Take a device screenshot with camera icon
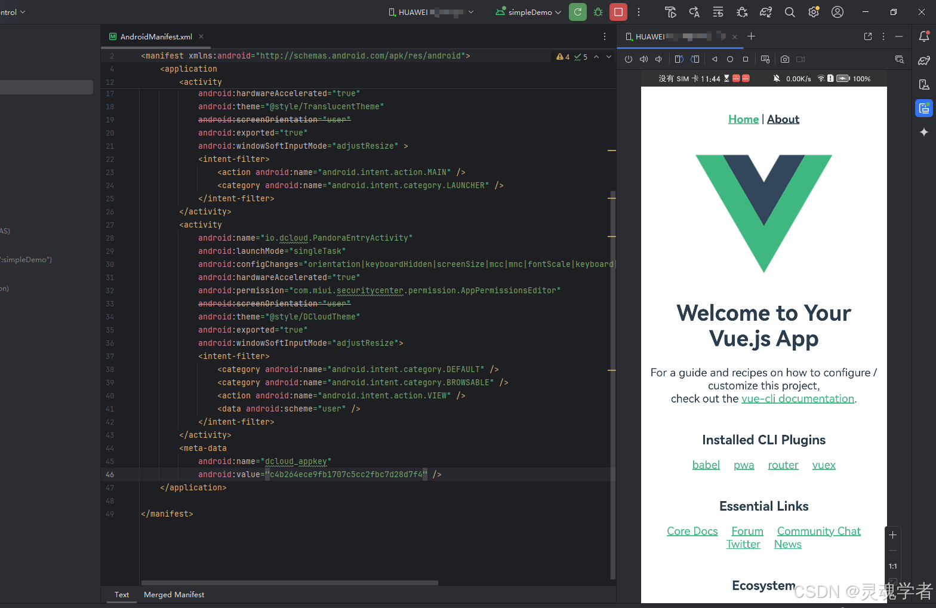936x608 pixels. click(785, 59)
